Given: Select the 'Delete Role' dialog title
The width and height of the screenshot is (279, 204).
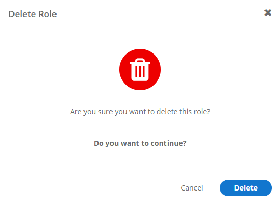Looking at the screenshot, I should tap(33, 14).
